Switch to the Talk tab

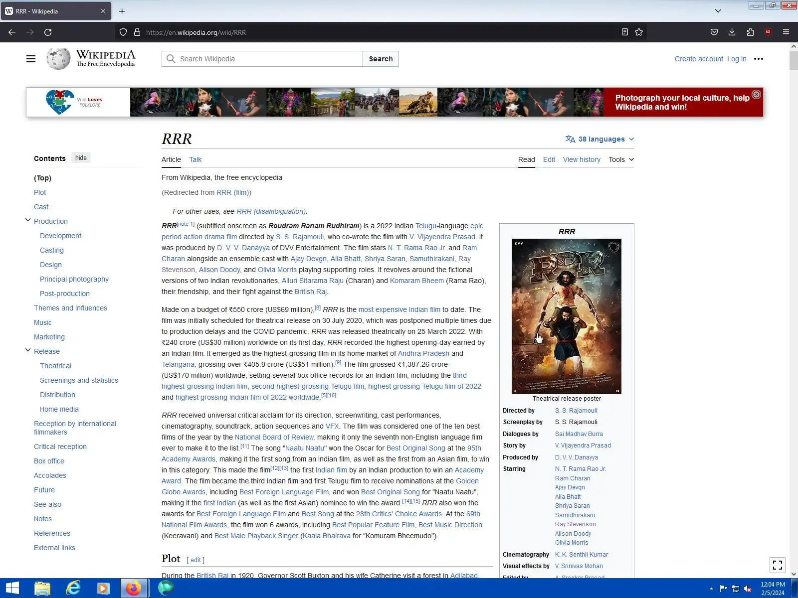coord(195,159)
